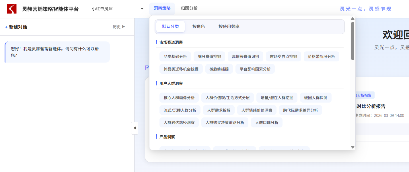Collapse the conversation sidebar using the left arrow
The width and height of the screenshot is (409, 172).
135,128
